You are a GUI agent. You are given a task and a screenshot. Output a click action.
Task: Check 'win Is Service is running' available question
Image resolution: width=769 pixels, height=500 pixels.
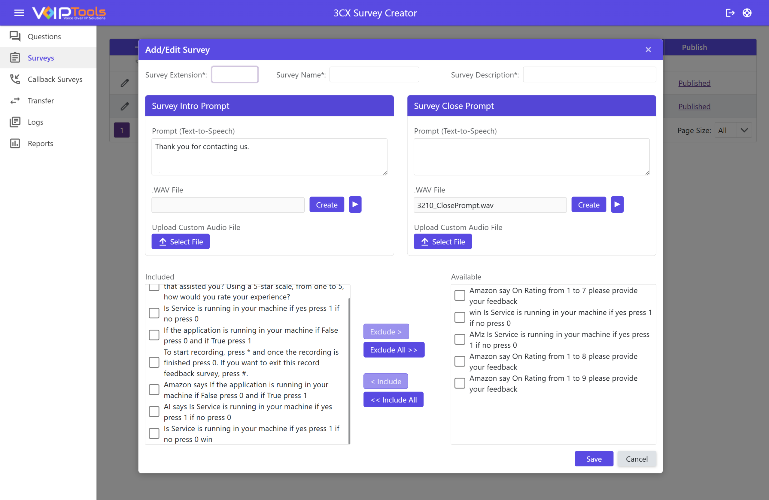tap(460, 317)
